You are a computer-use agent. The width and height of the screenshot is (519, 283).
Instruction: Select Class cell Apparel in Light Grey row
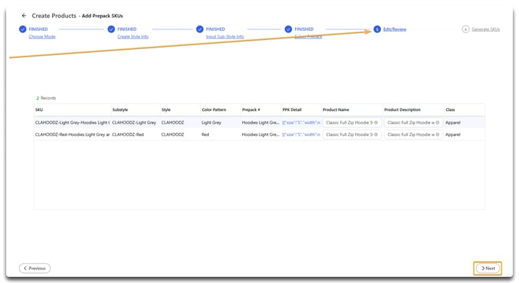tap(453, 122)
